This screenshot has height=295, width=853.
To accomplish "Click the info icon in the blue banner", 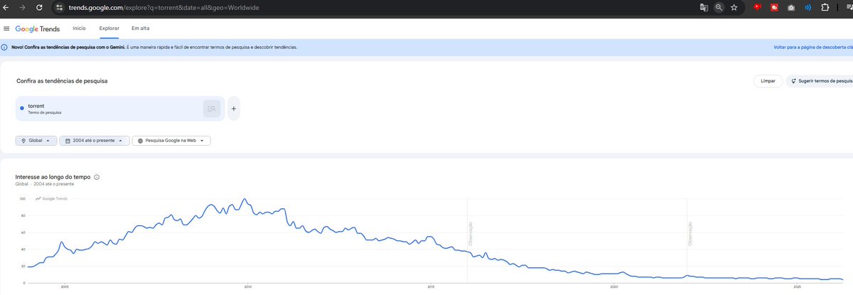I will 5,48.
